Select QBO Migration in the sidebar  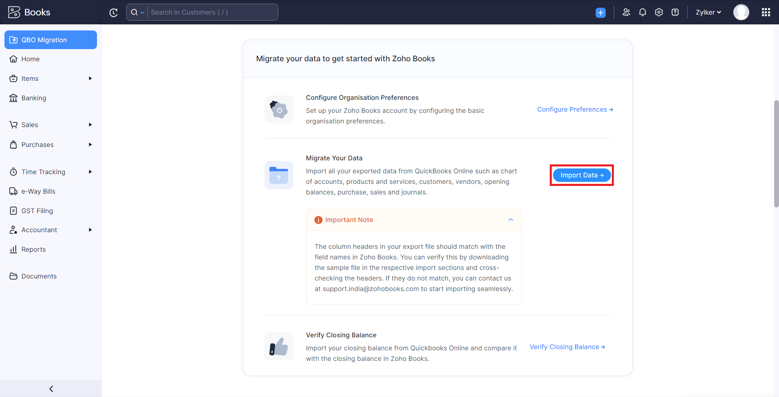(x=51, y=40)
